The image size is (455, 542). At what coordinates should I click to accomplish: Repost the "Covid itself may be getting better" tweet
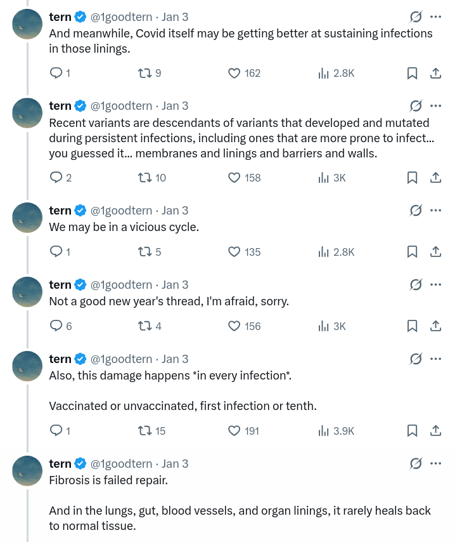tap(144, 73)
